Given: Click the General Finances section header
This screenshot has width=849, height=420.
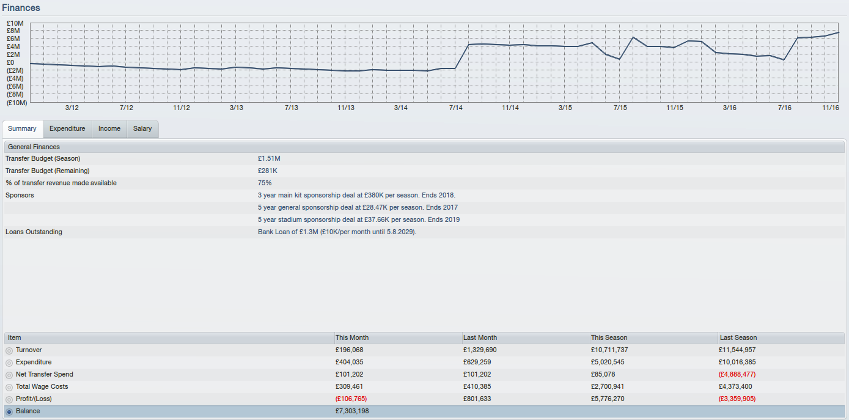Looking at the screenshot, I should [x=34, y=147].
